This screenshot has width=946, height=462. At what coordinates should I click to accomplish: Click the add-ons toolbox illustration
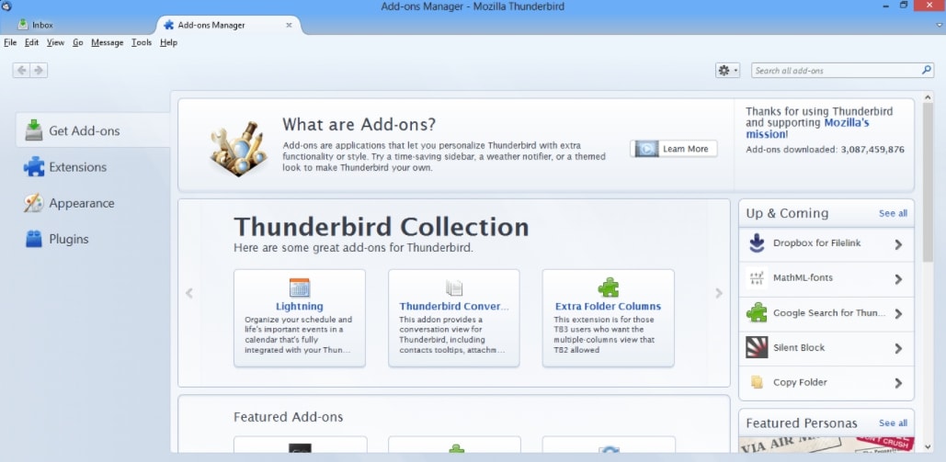coord(238,150)
